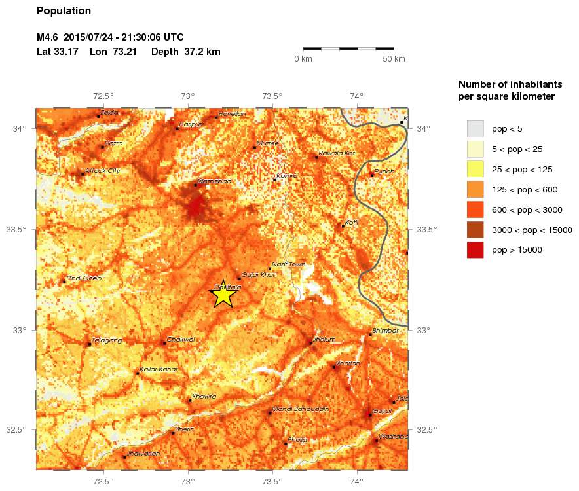Click the yellow star epicenter marker
Viewport: 579px width, 491px height.
pyautogui.click(x=223, y=295)
